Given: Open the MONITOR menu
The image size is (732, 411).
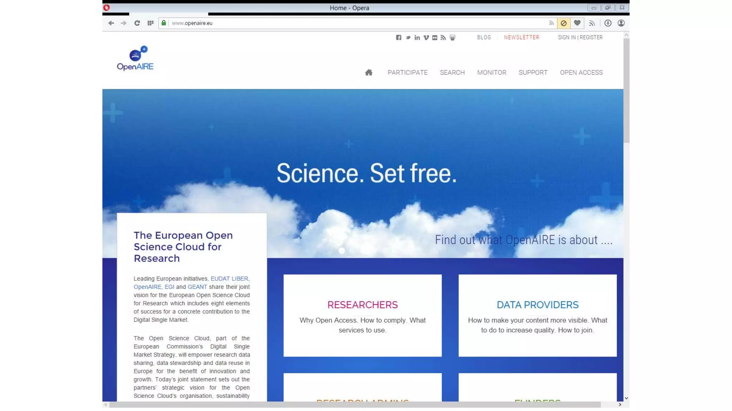Looking at the screenshot, I should [491, 72].
